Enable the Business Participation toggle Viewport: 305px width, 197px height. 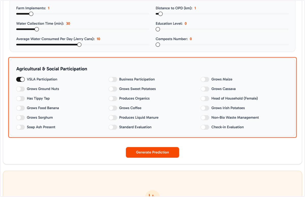(x=113, y=79)
